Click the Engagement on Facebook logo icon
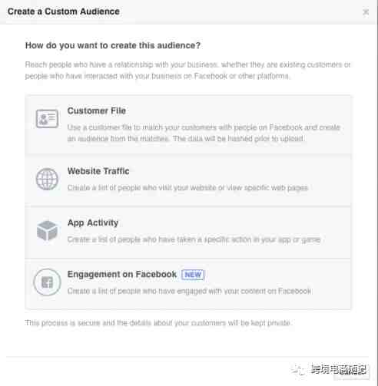 [x=47, y=282]
